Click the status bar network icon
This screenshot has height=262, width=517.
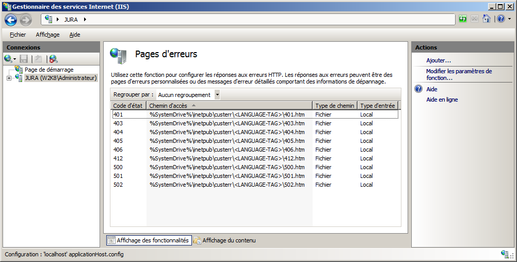(506, 254)
